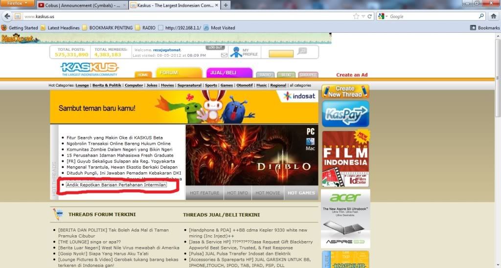Image resolution: width=501 pixels, height=268 pixels.
Task: Open the Indosat banner advertisement
Action: coord(184,107)
